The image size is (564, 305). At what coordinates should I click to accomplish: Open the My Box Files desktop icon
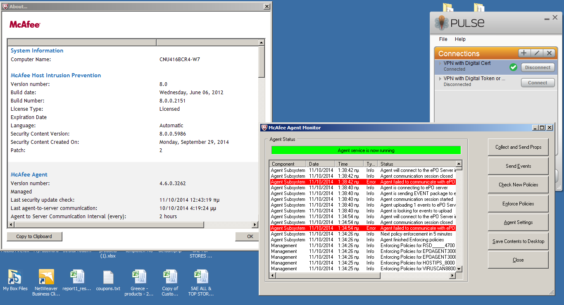coord(15,281)
